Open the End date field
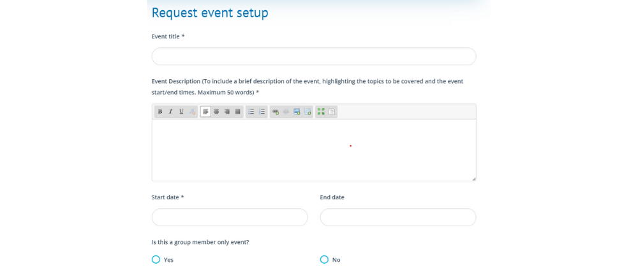 point(397,217)
